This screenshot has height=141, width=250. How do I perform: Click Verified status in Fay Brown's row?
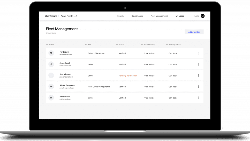point(122,53)
